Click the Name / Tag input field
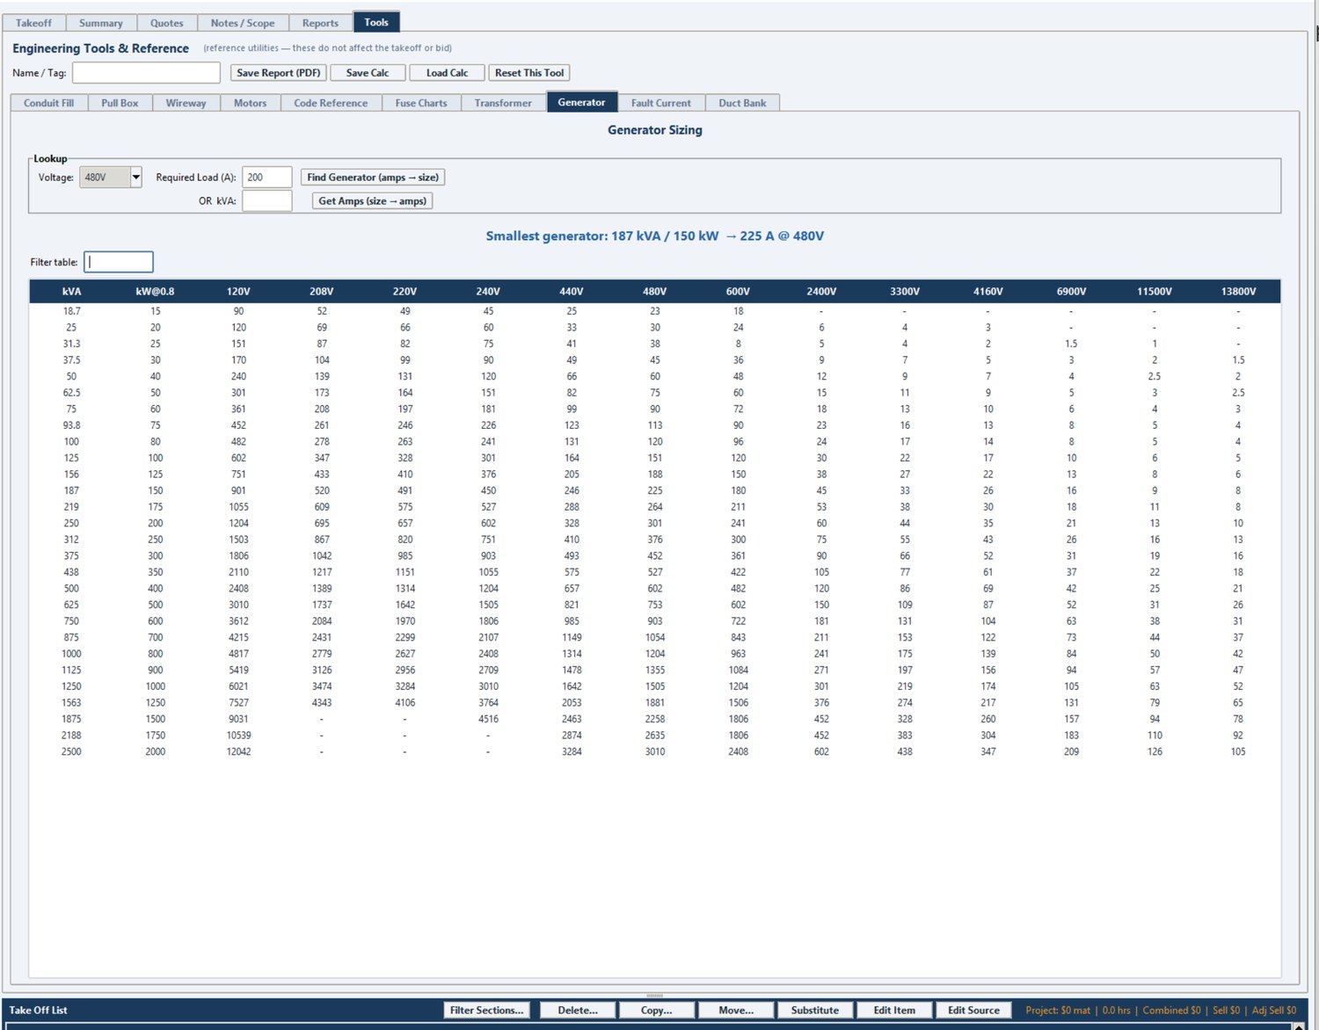The width and height of the screenshot is (1319, 1030). point(146,73)
